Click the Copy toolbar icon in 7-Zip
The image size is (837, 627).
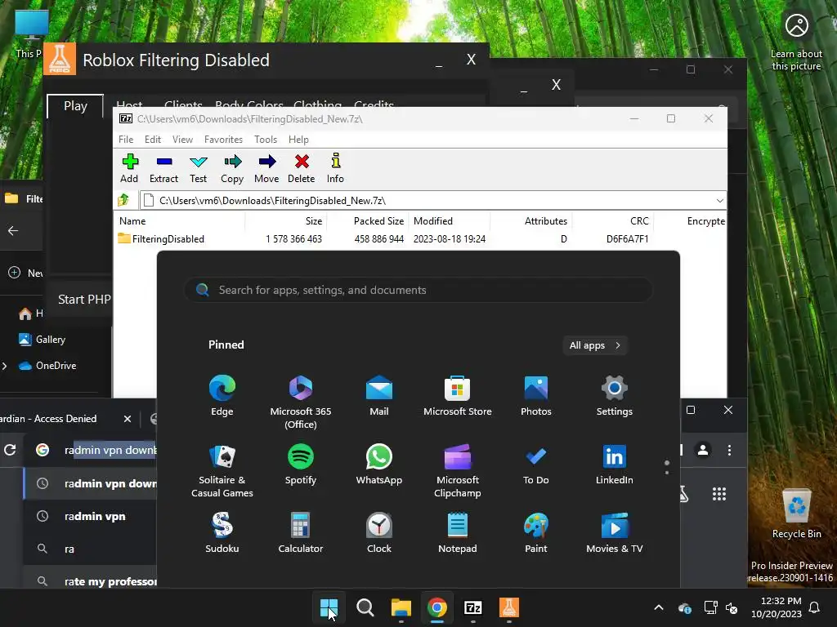(x=232, y=168)
